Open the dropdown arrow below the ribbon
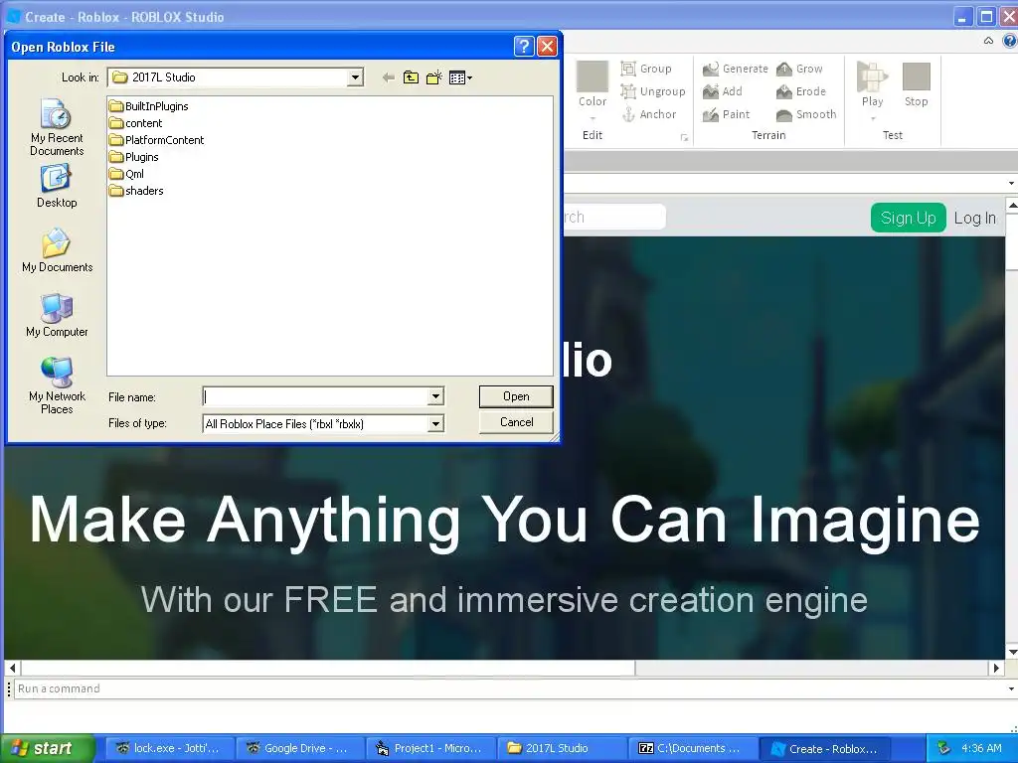The height and width of the screenshot is (763, 1018). pyautogui.click(x=1011, y=184)
